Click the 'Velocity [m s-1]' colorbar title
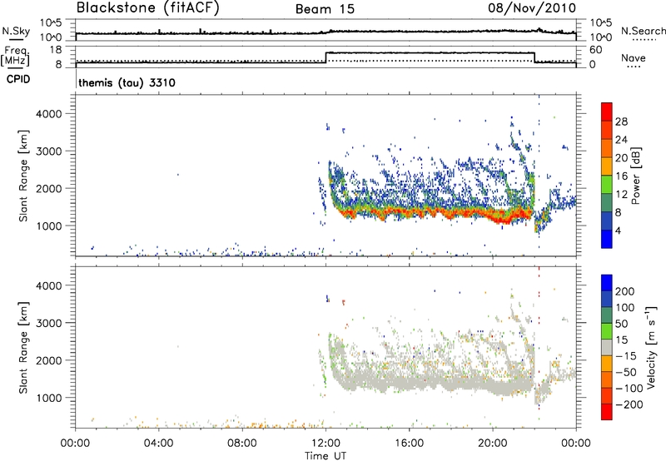Viewport: 666px width, 461px height. click(x=651, y=347)
